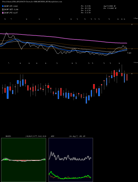
Task: Click the '<Lows' axis label
Action: [x=136, y=62]
